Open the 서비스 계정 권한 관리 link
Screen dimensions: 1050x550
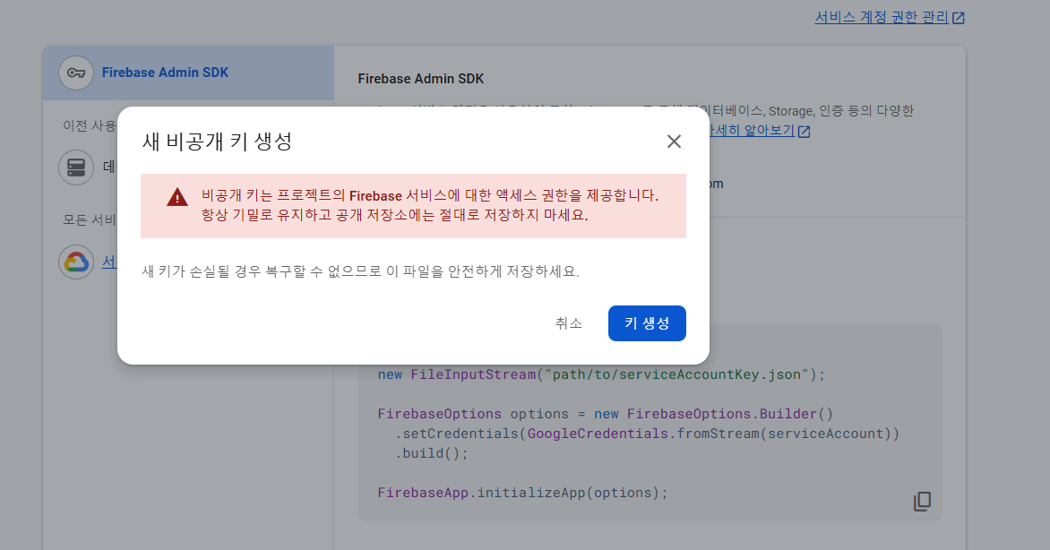882,17
